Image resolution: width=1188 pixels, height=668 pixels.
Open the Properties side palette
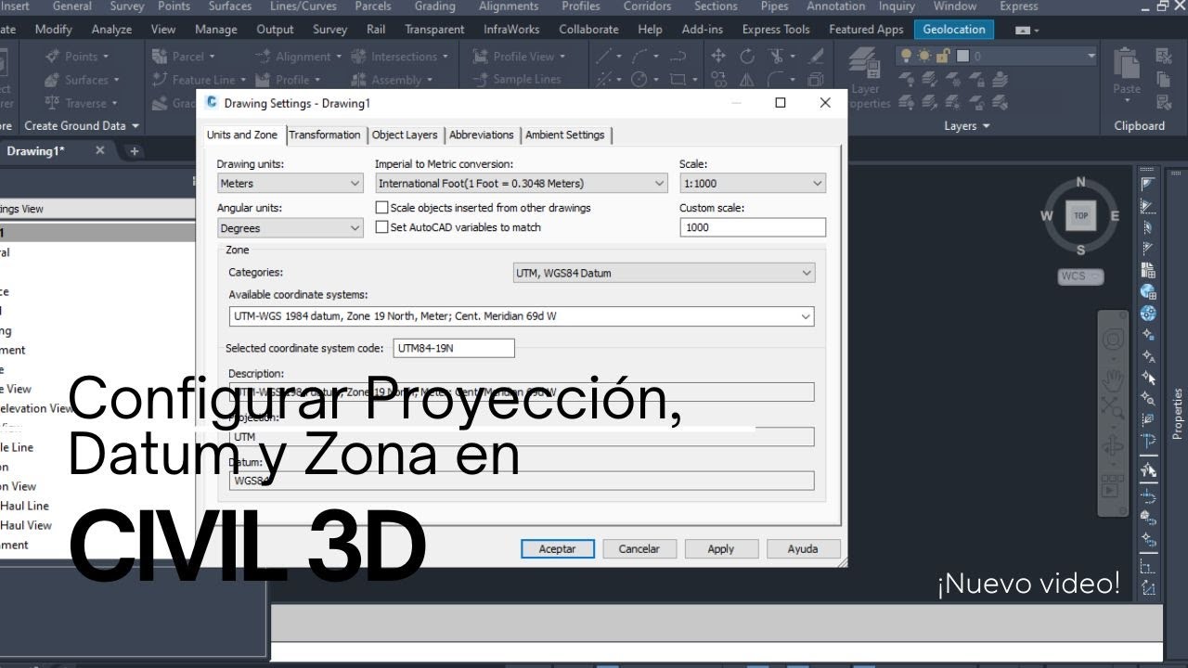tap(1178, 415)
